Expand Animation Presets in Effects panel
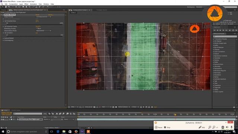The width and height of the screenshot is (238, 134). pyautogui.click(x=213, y=39)
